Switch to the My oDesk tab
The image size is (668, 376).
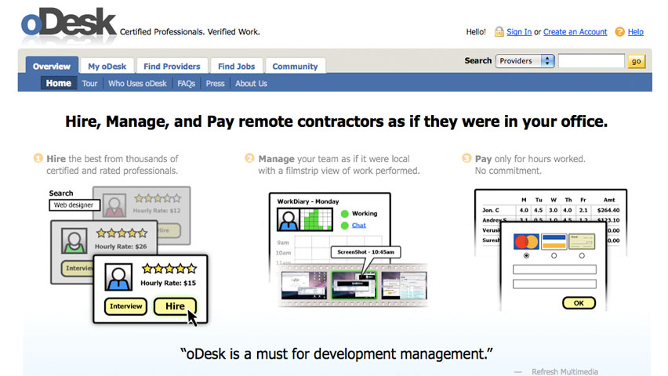click(x=107, y=66)
